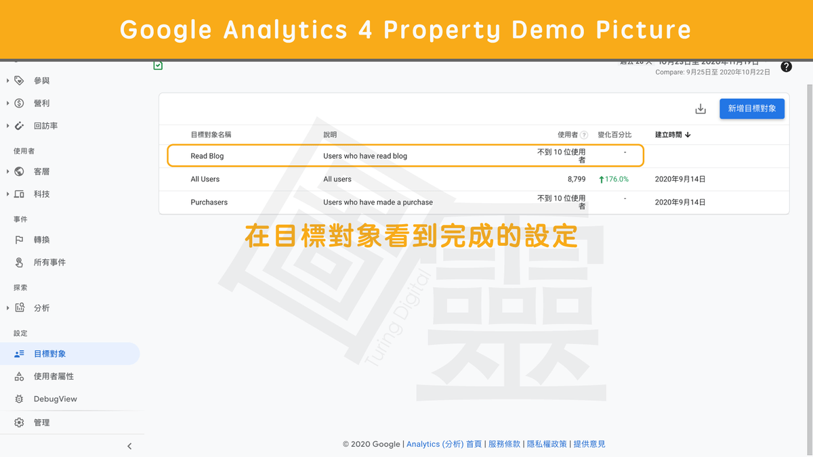Click the 目標對象名稱 column header
Viewport: 813px width, 457px height.
pyautogui.click(x=211, y=135)
